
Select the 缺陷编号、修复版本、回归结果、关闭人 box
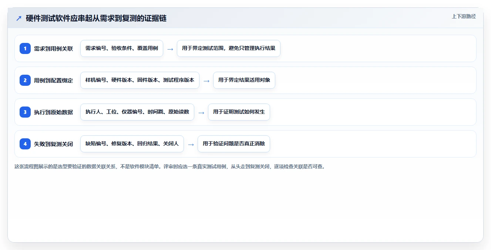pyautogui.click(x=132, y=144)
